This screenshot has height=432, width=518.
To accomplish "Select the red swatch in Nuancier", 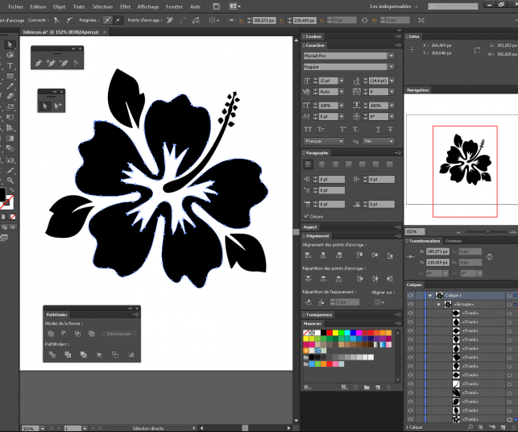I will [329, 333].
